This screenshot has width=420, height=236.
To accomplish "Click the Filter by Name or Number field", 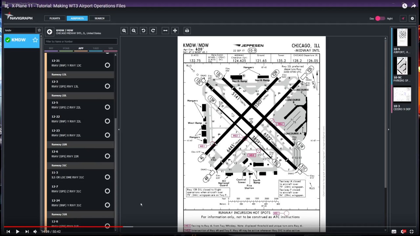I will [x=81, y=42].
